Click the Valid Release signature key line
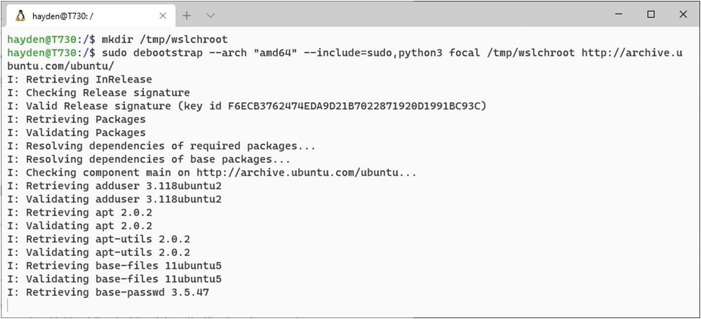Viewport: 701px width, 319px height. click(247, 106)
